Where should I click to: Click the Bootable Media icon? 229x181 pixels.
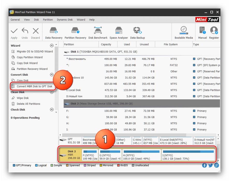183,31
